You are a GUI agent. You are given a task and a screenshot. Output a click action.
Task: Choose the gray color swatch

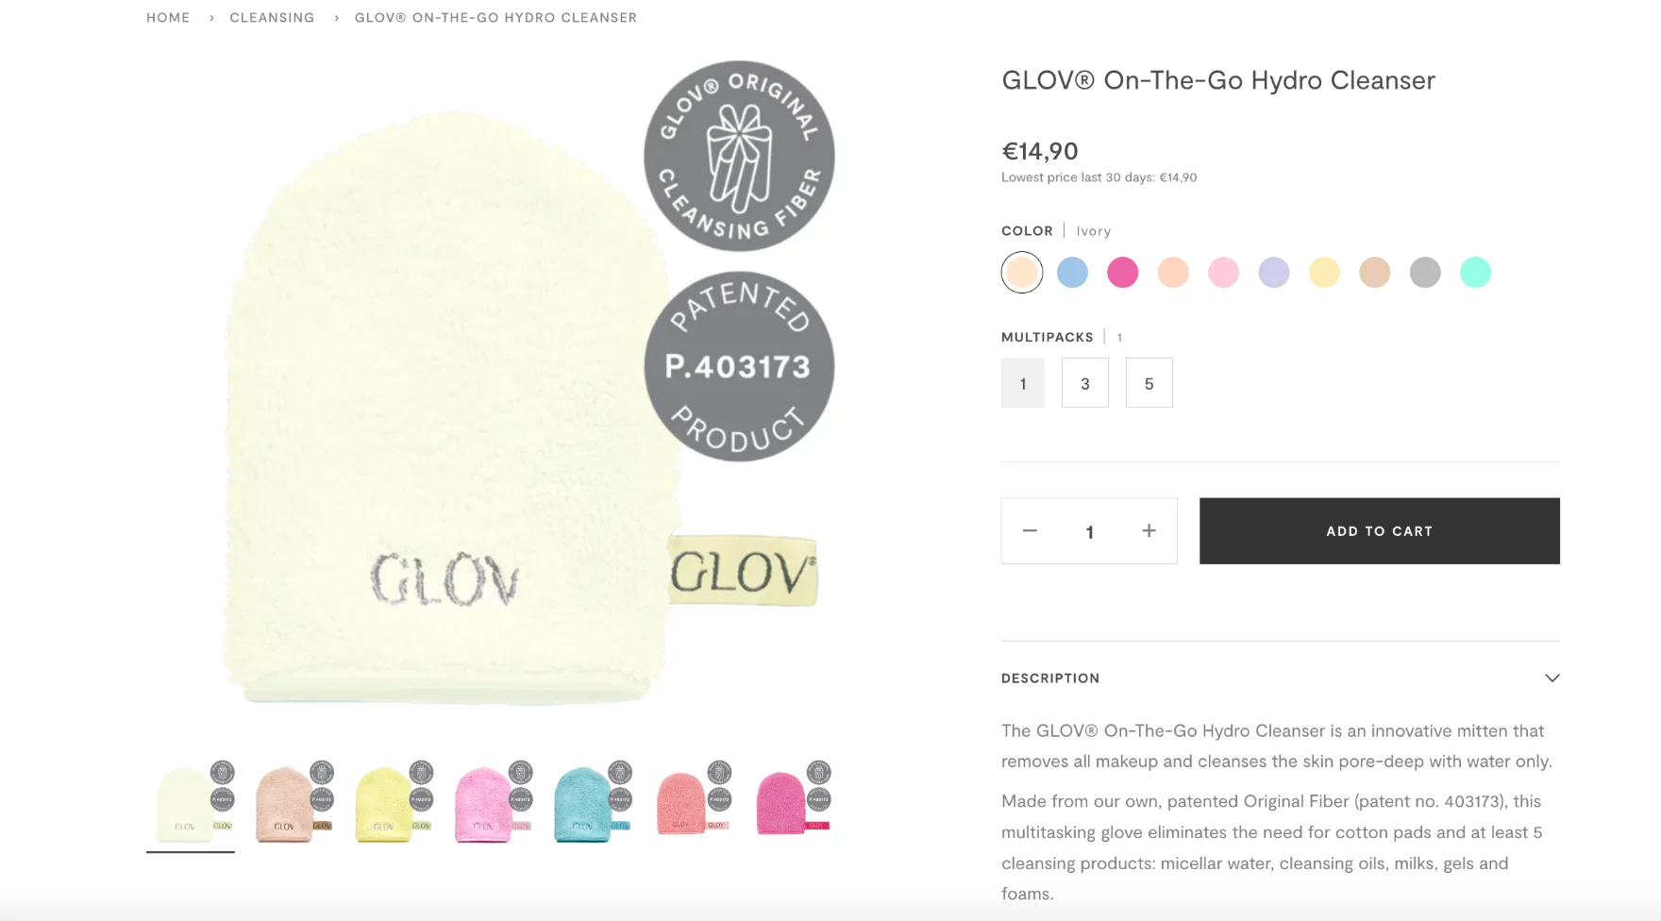pos(1425,273)
